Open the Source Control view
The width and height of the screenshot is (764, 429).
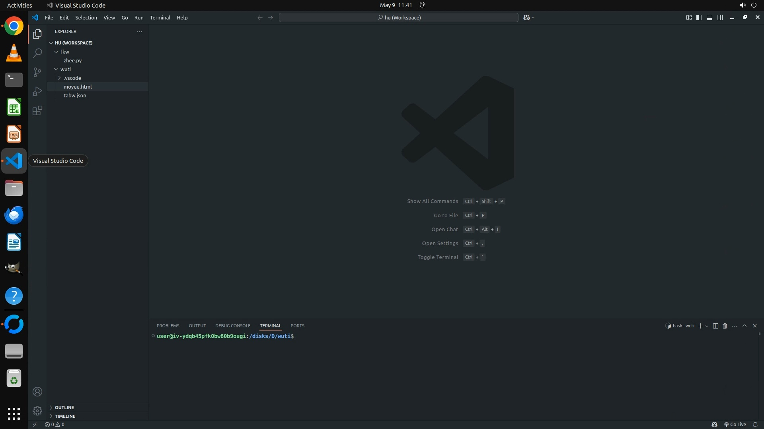point(37,72)
